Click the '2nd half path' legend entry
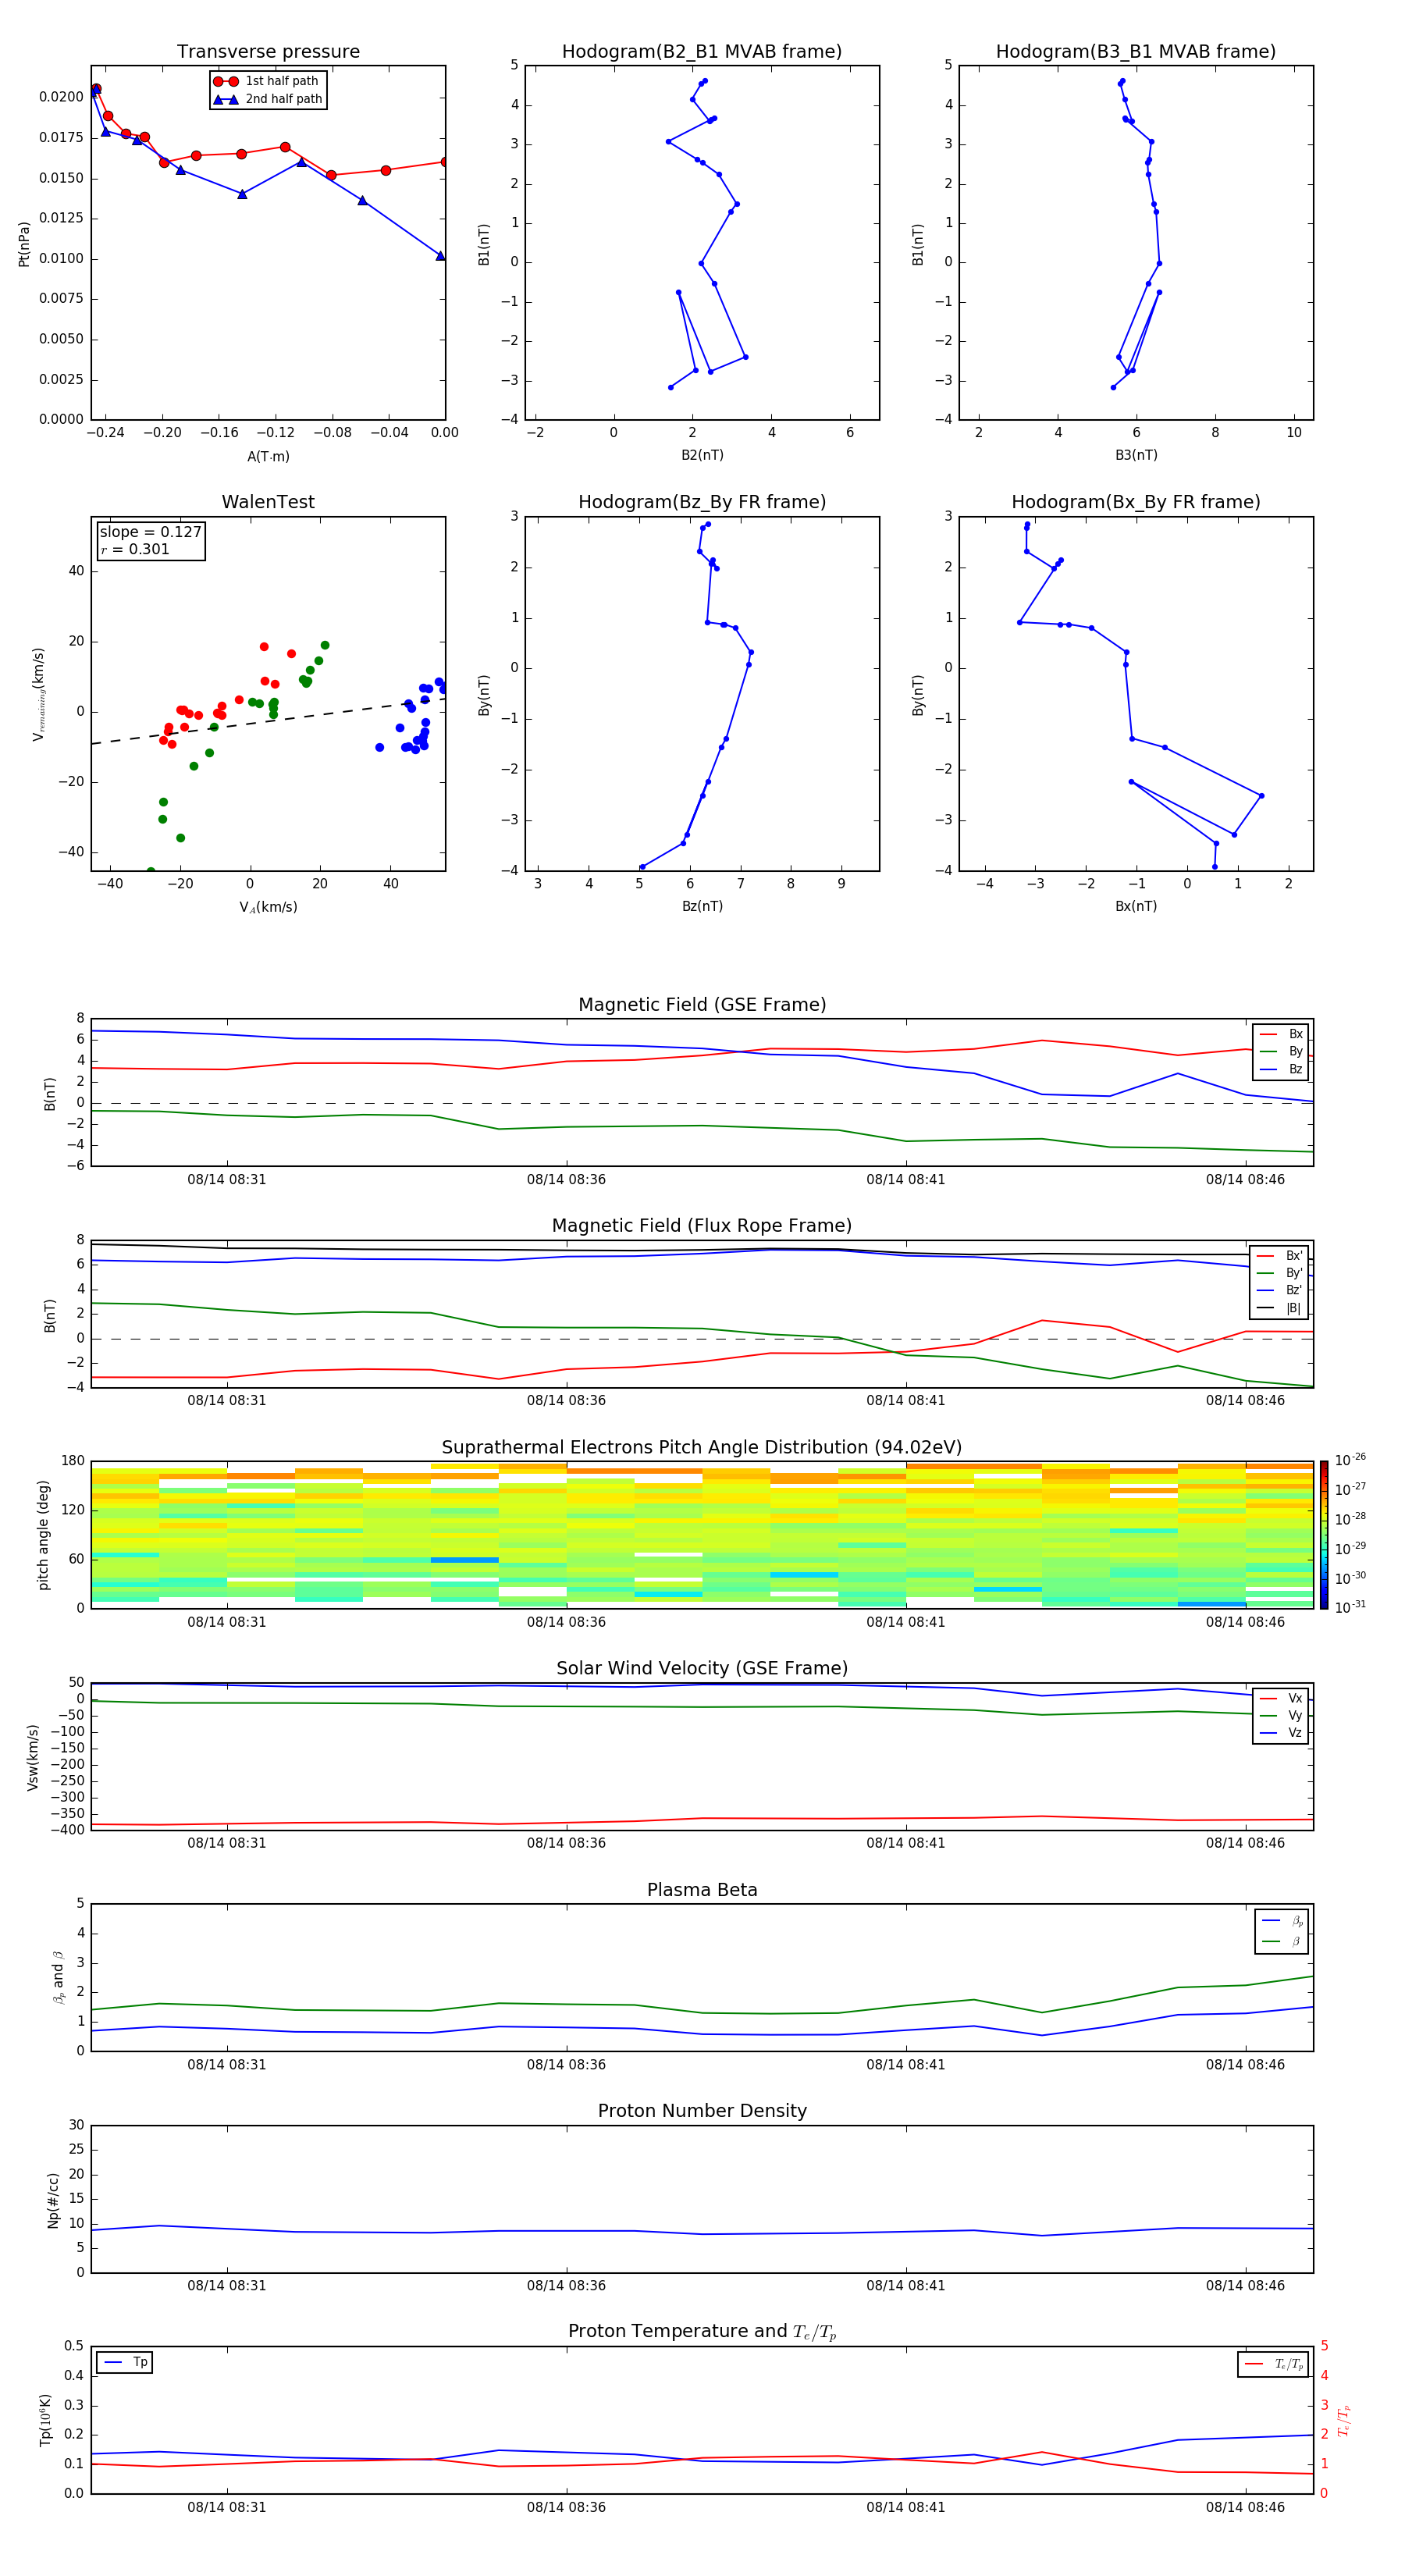Image resolution: width=1405 pixels, height=2576 pixels. [x=268, y=99]
